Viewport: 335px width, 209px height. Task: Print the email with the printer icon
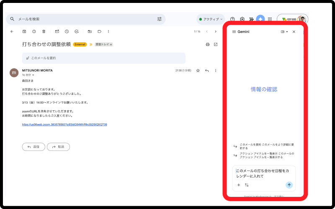point(208,44)
